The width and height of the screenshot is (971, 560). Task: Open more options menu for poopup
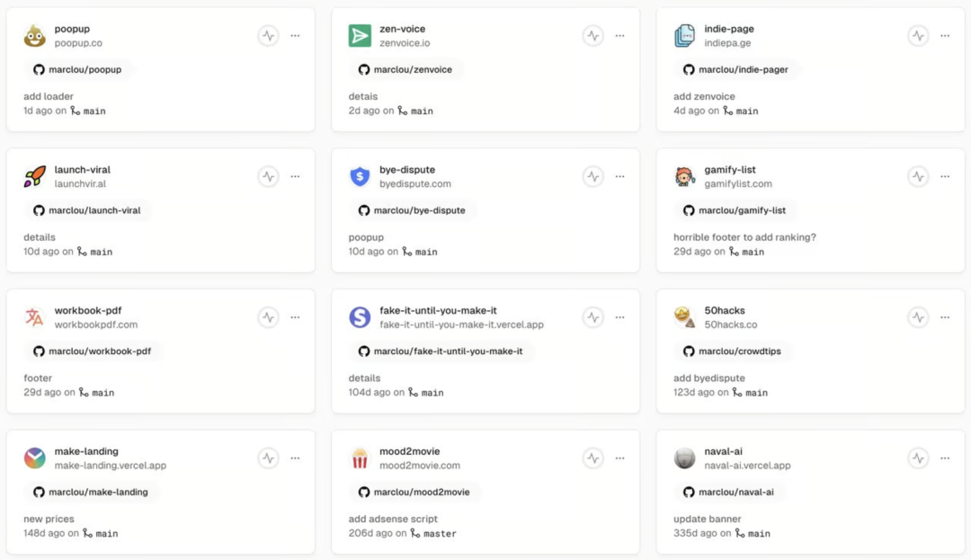pyautogui.click(x=295, y=36)
